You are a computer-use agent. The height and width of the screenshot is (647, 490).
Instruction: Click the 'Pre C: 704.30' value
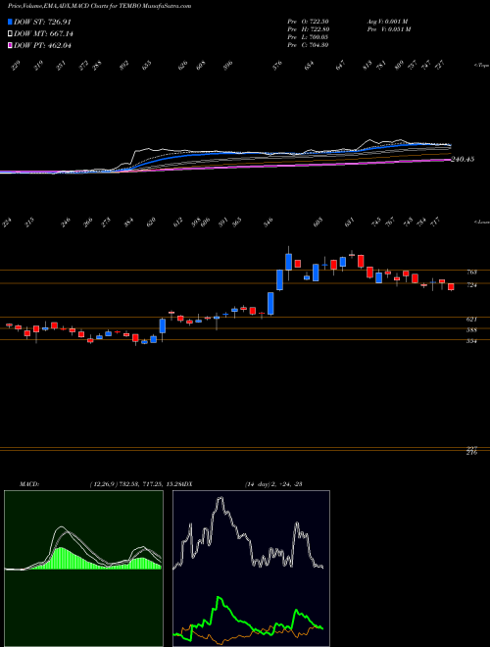point(308,45)
